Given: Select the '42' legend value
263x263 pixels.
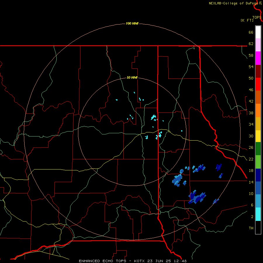Looking at the screenshot, I should 251,101.
